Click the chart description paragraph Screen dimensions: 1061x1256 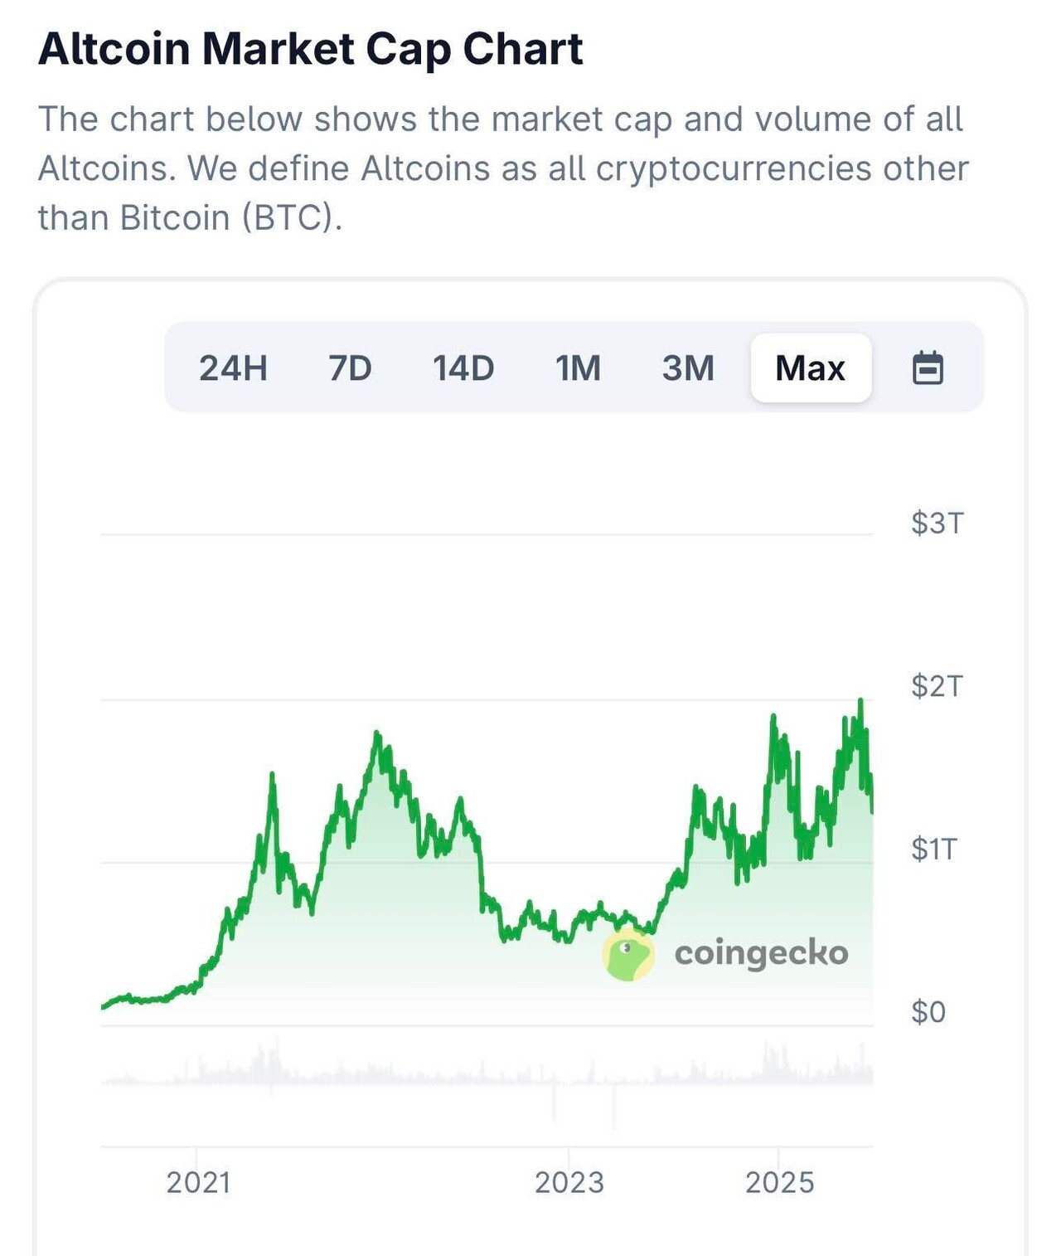(502, 168)
